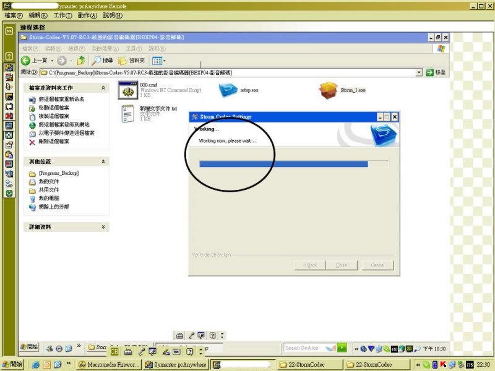Open the 工具(T) menu in the Explorer window
This screenshot has height=371, width=495.
point(134,49)
